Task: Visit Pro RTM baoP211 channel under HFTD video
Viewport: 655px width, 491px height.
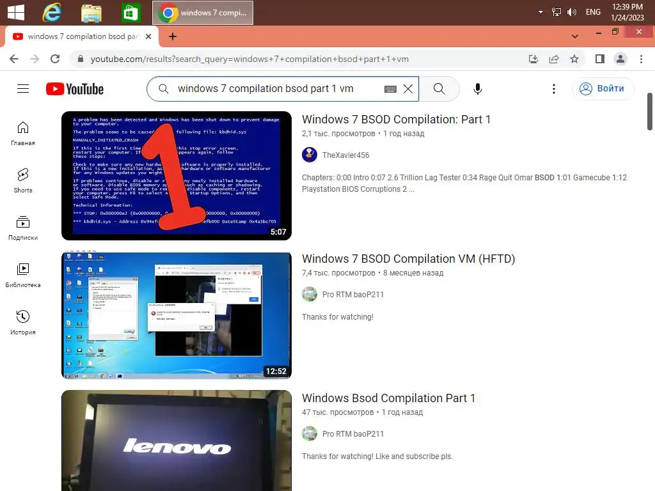Action: coord(352,294)
